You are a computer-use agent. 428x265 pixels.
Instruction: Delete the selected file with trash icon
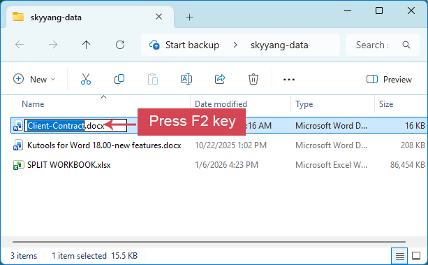(253, 79)
